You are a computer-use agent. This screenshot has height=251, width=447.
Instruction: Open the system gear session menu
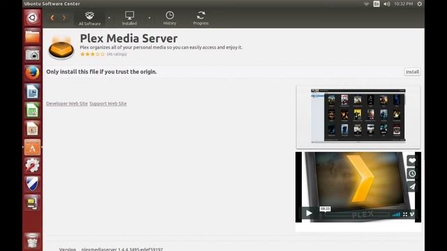[x=420, y=4]
